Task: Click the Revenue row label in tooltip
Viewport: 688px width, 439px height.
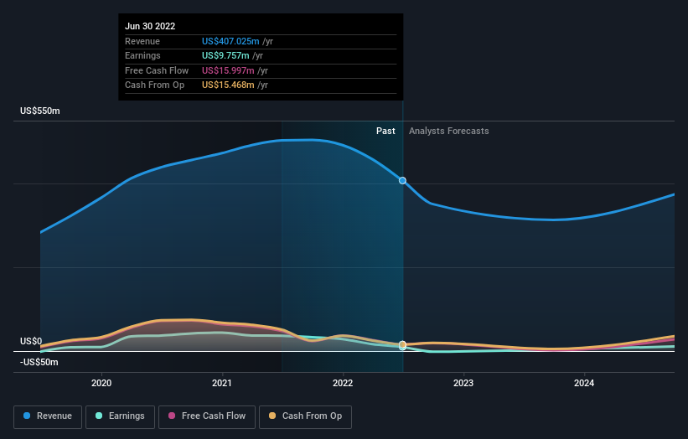Action: pyautogui.click(x=142, y=41)
